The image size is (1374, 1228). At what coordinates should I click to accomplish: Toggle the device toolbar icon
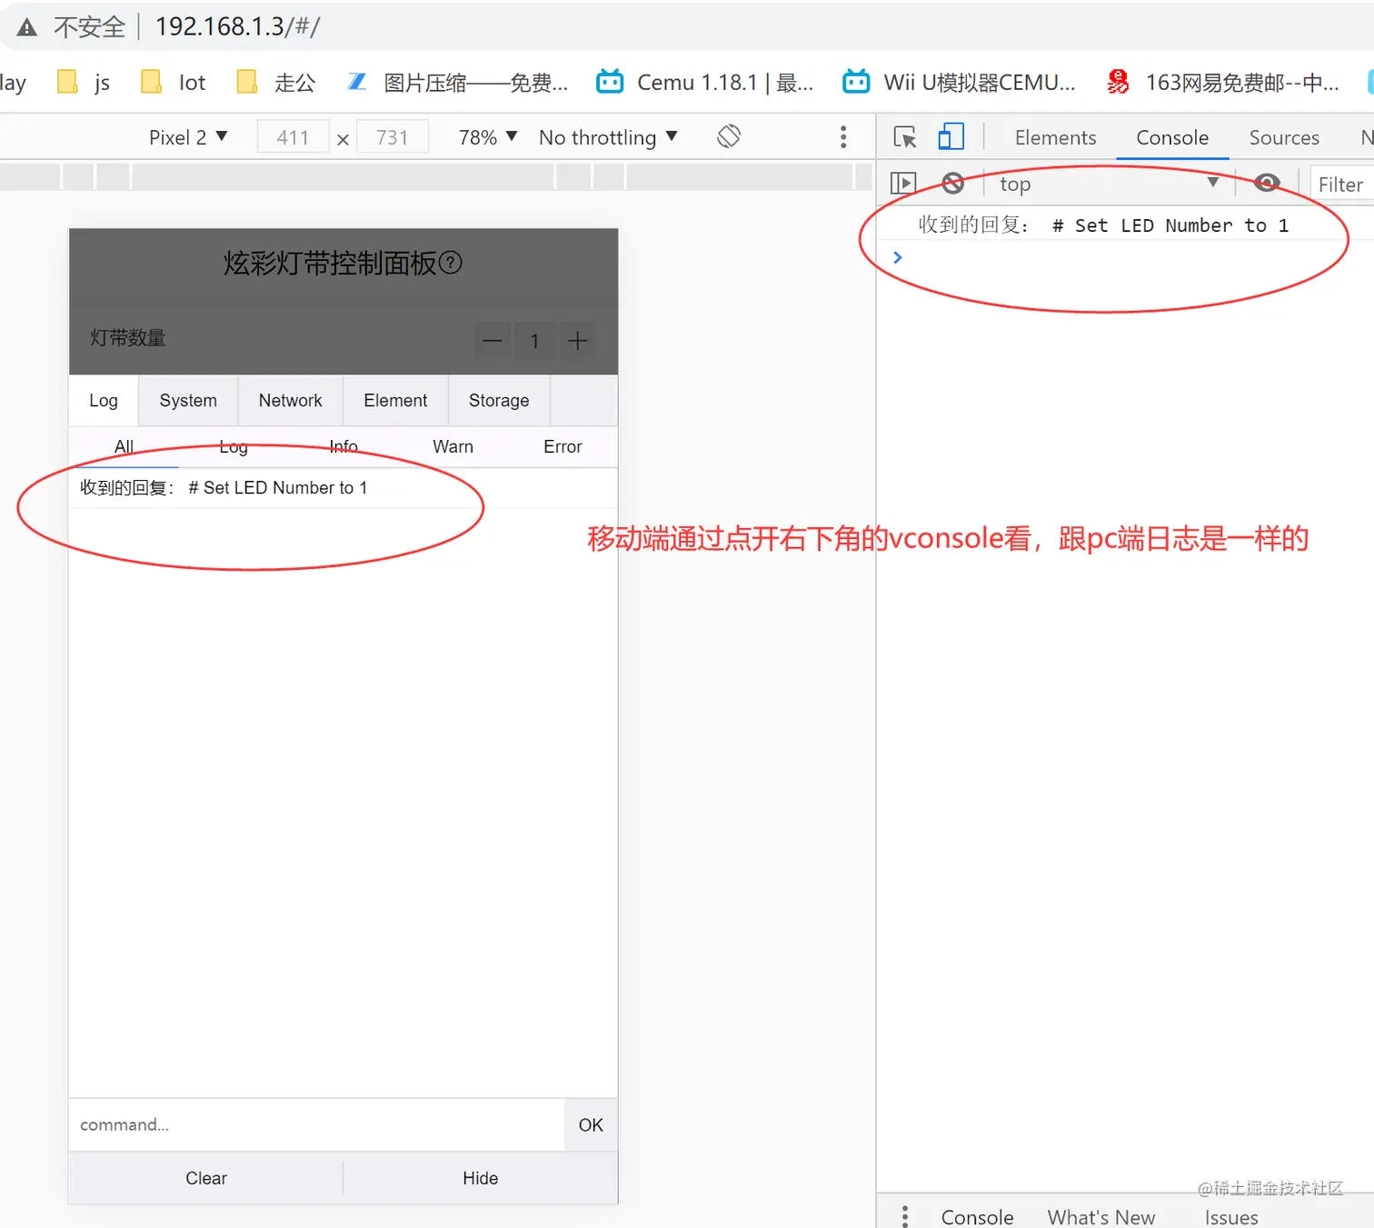tap(951, 137)
